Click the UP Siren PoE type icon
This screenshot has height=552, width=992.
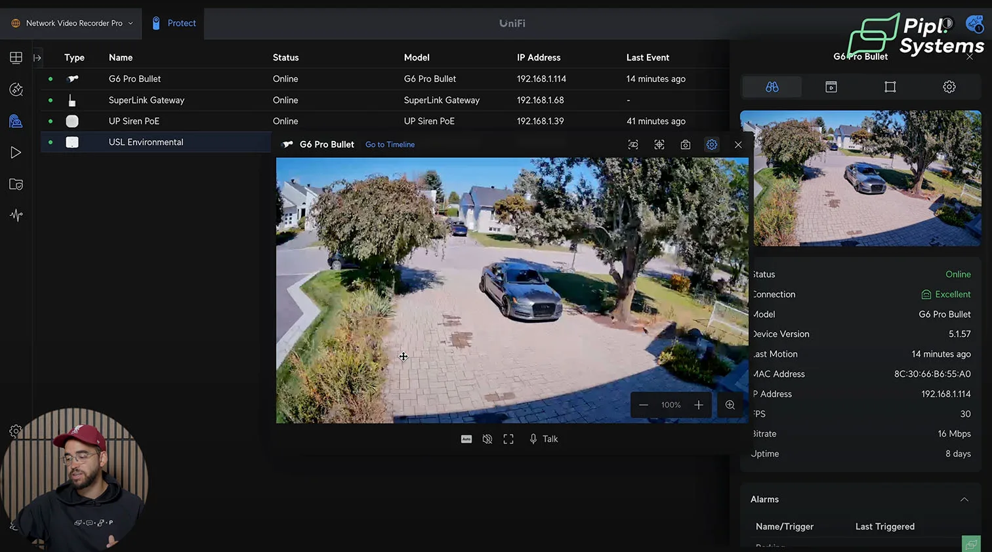tap(72, 121)
